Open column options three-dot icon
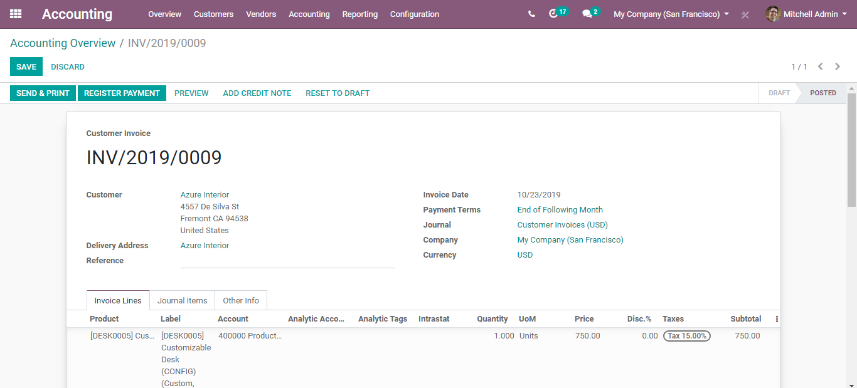 pos(777,319)
